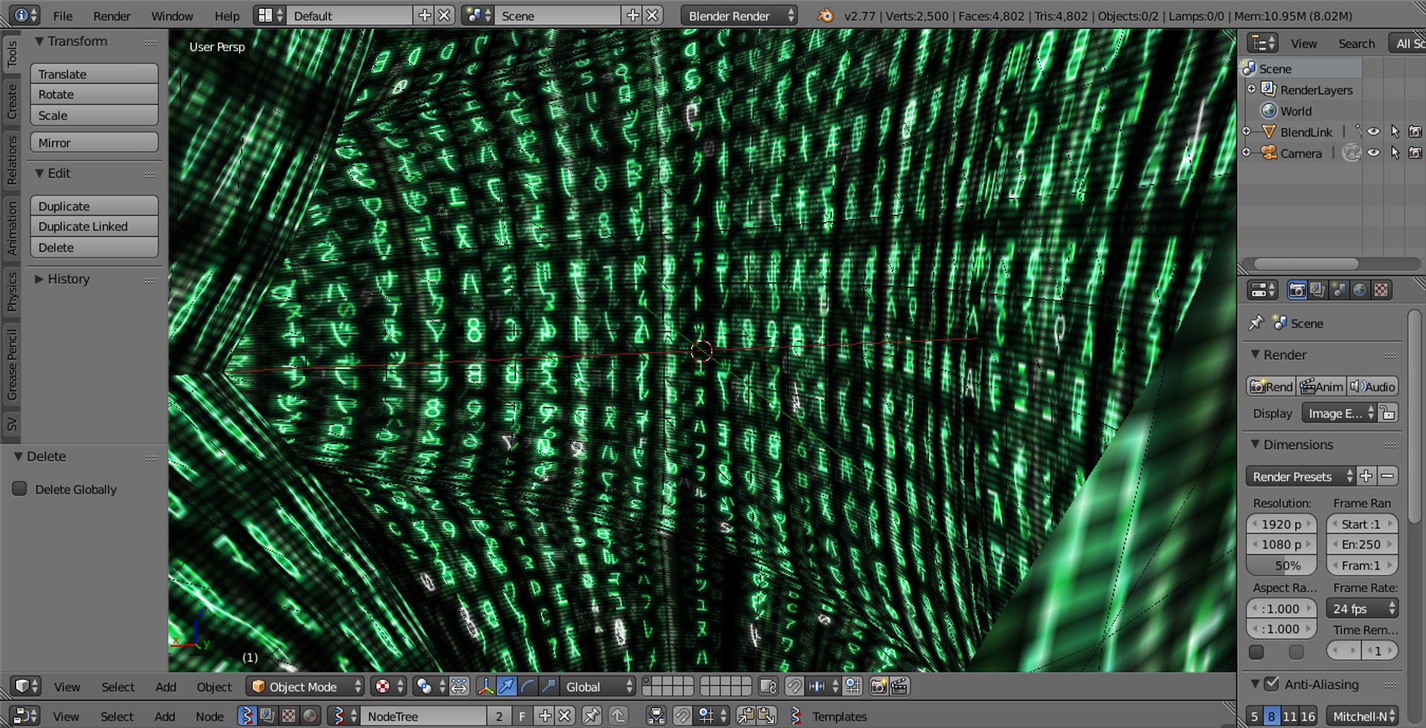This screenshot has width=1426, height=728.
Task: Switch to the Grease Pencil tab
Action: point(11,365)
